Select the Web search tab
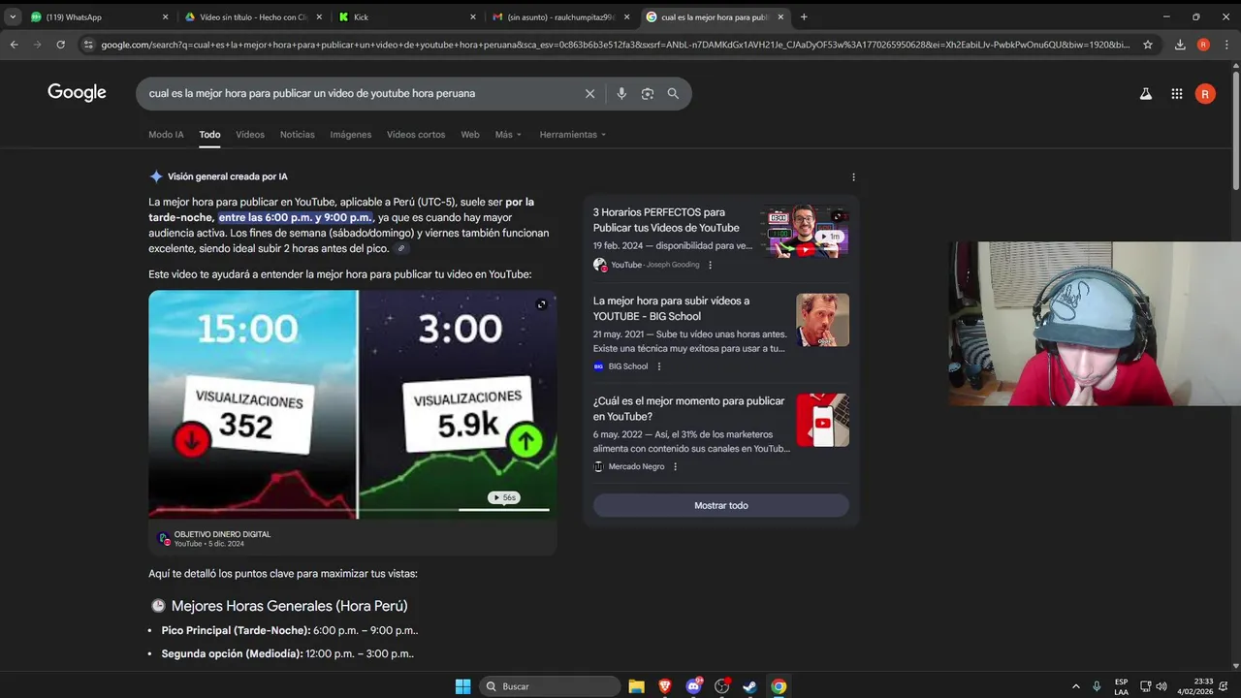The height and width of the screenshot is (698, 1241). coord(470,135)
